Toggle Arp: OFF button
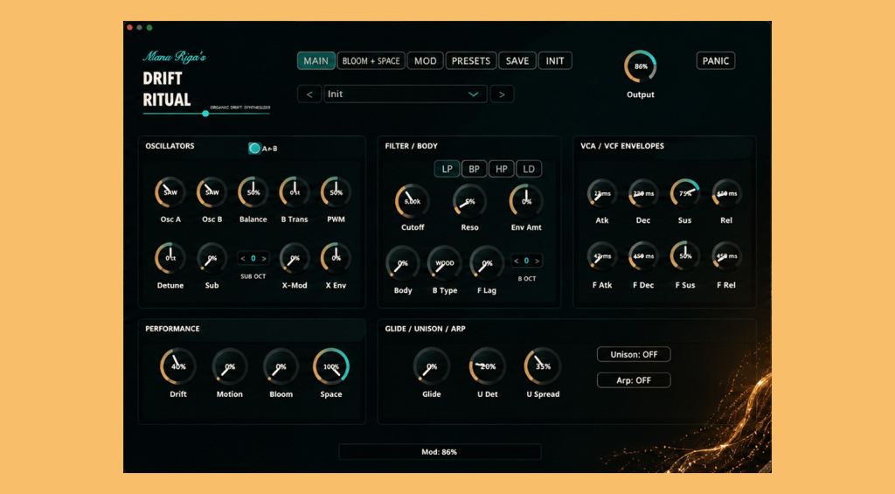The height and width of the screenshot is (494, 895). pyautogui.click(x=634, y=380)
